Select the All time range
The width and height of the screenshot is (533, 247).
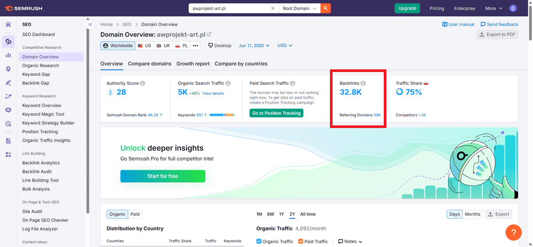(308, 214)
